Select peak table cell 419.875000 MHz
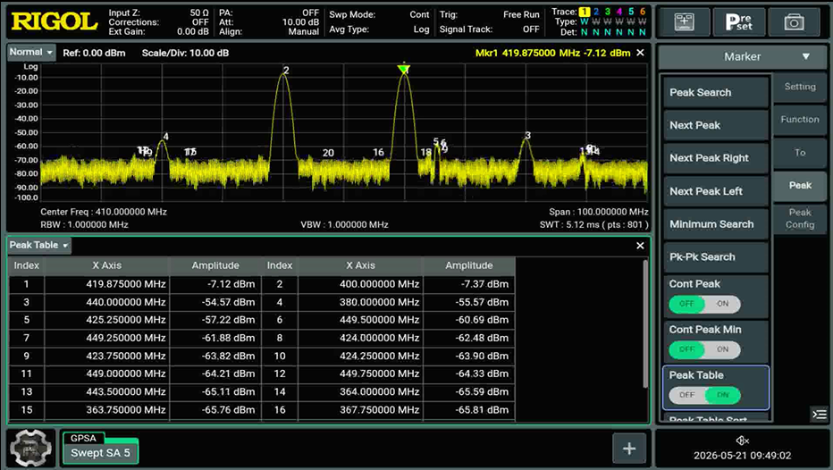Screen dimensions: 833x470 [x=106, y=284]
